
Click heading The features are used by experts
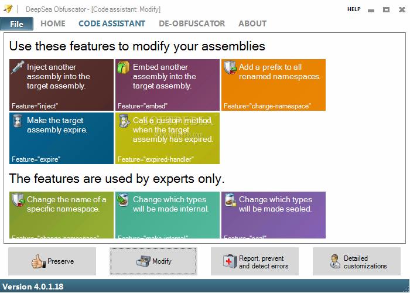point(117,179)
